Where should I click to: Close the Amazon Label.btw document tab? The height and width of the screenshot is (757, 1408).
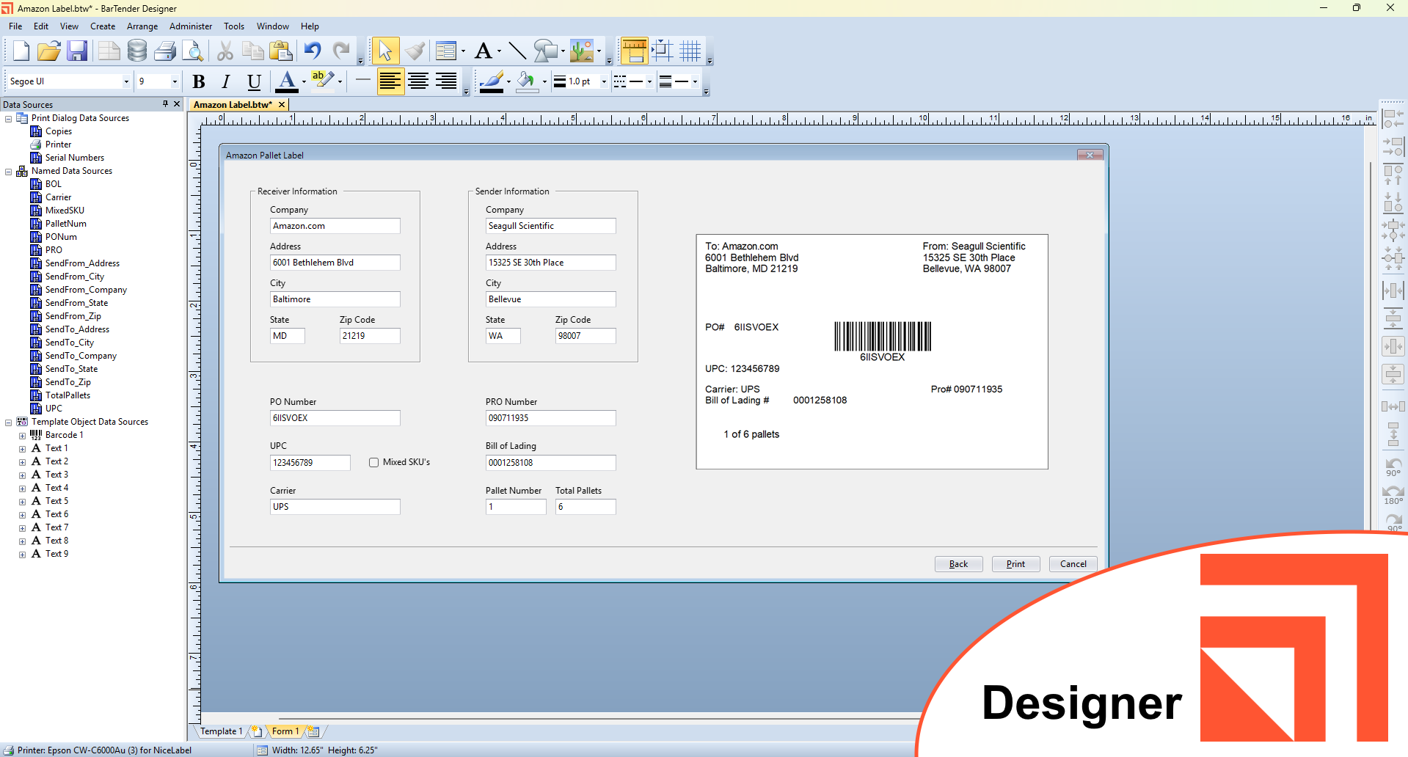[x=282, y=105]
